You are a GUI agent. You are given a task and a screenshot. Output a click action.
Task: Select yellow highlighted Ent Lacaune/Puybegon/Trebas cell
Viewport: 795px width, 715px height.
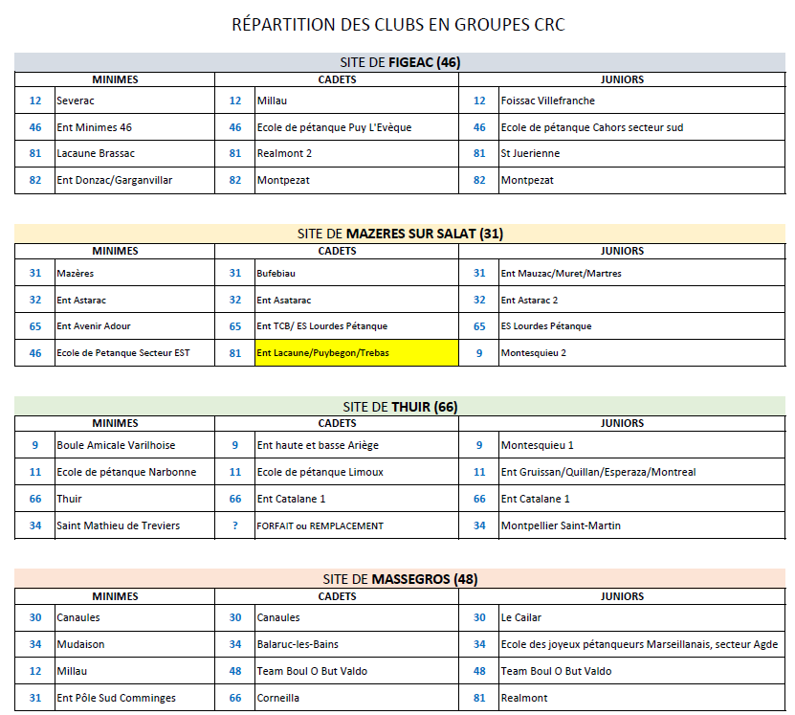(x=357, y=353)
